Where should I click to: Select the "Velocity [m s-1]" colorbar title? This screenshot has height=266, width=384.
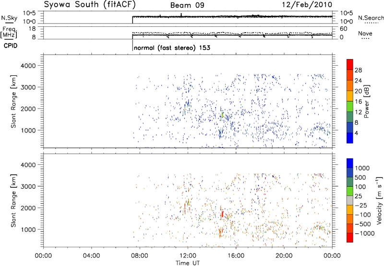click(x=380, y=200)
